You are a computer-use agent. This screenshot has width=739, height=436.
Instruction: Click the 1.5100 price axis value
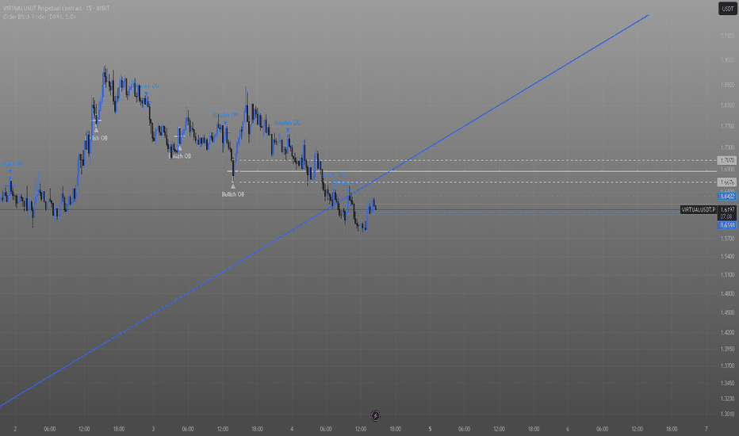pos(727,275)
